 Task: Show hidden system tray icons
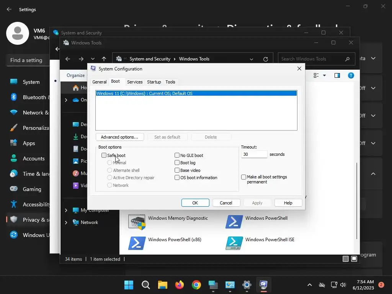point(309,285)
